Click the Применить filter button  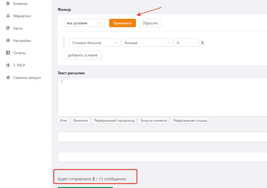click(122, 23)
